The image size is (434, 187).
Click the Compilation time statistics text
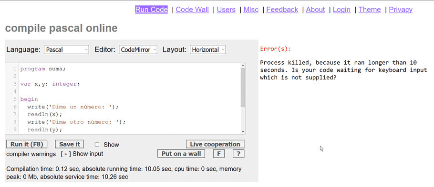[124, 173]
